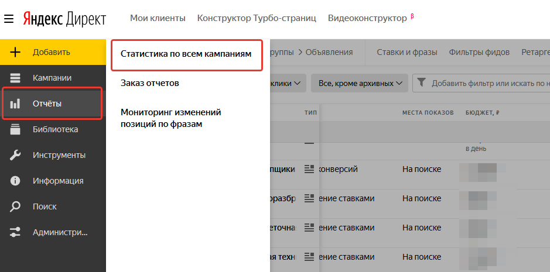Click the Библиотека archive icon

coord(15,129)
